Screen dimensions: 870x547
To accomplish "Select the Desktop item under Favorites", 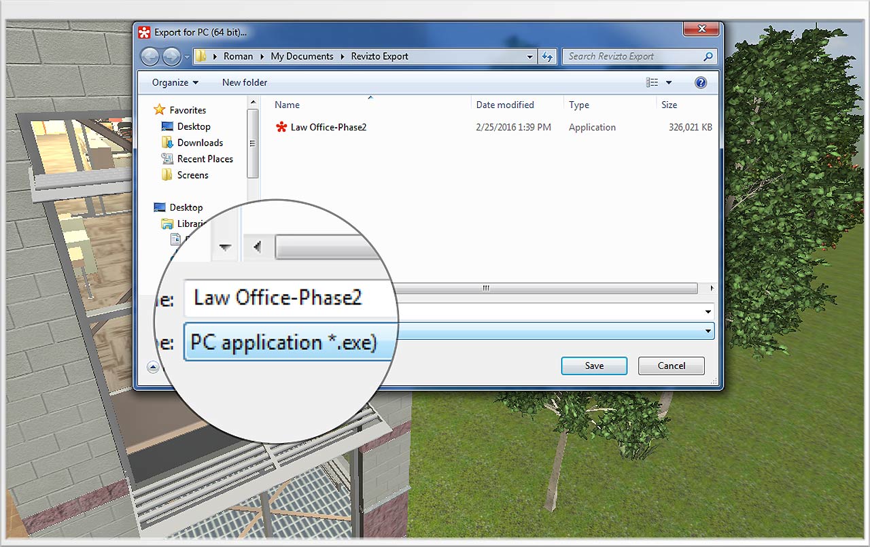I will [193, 126].
